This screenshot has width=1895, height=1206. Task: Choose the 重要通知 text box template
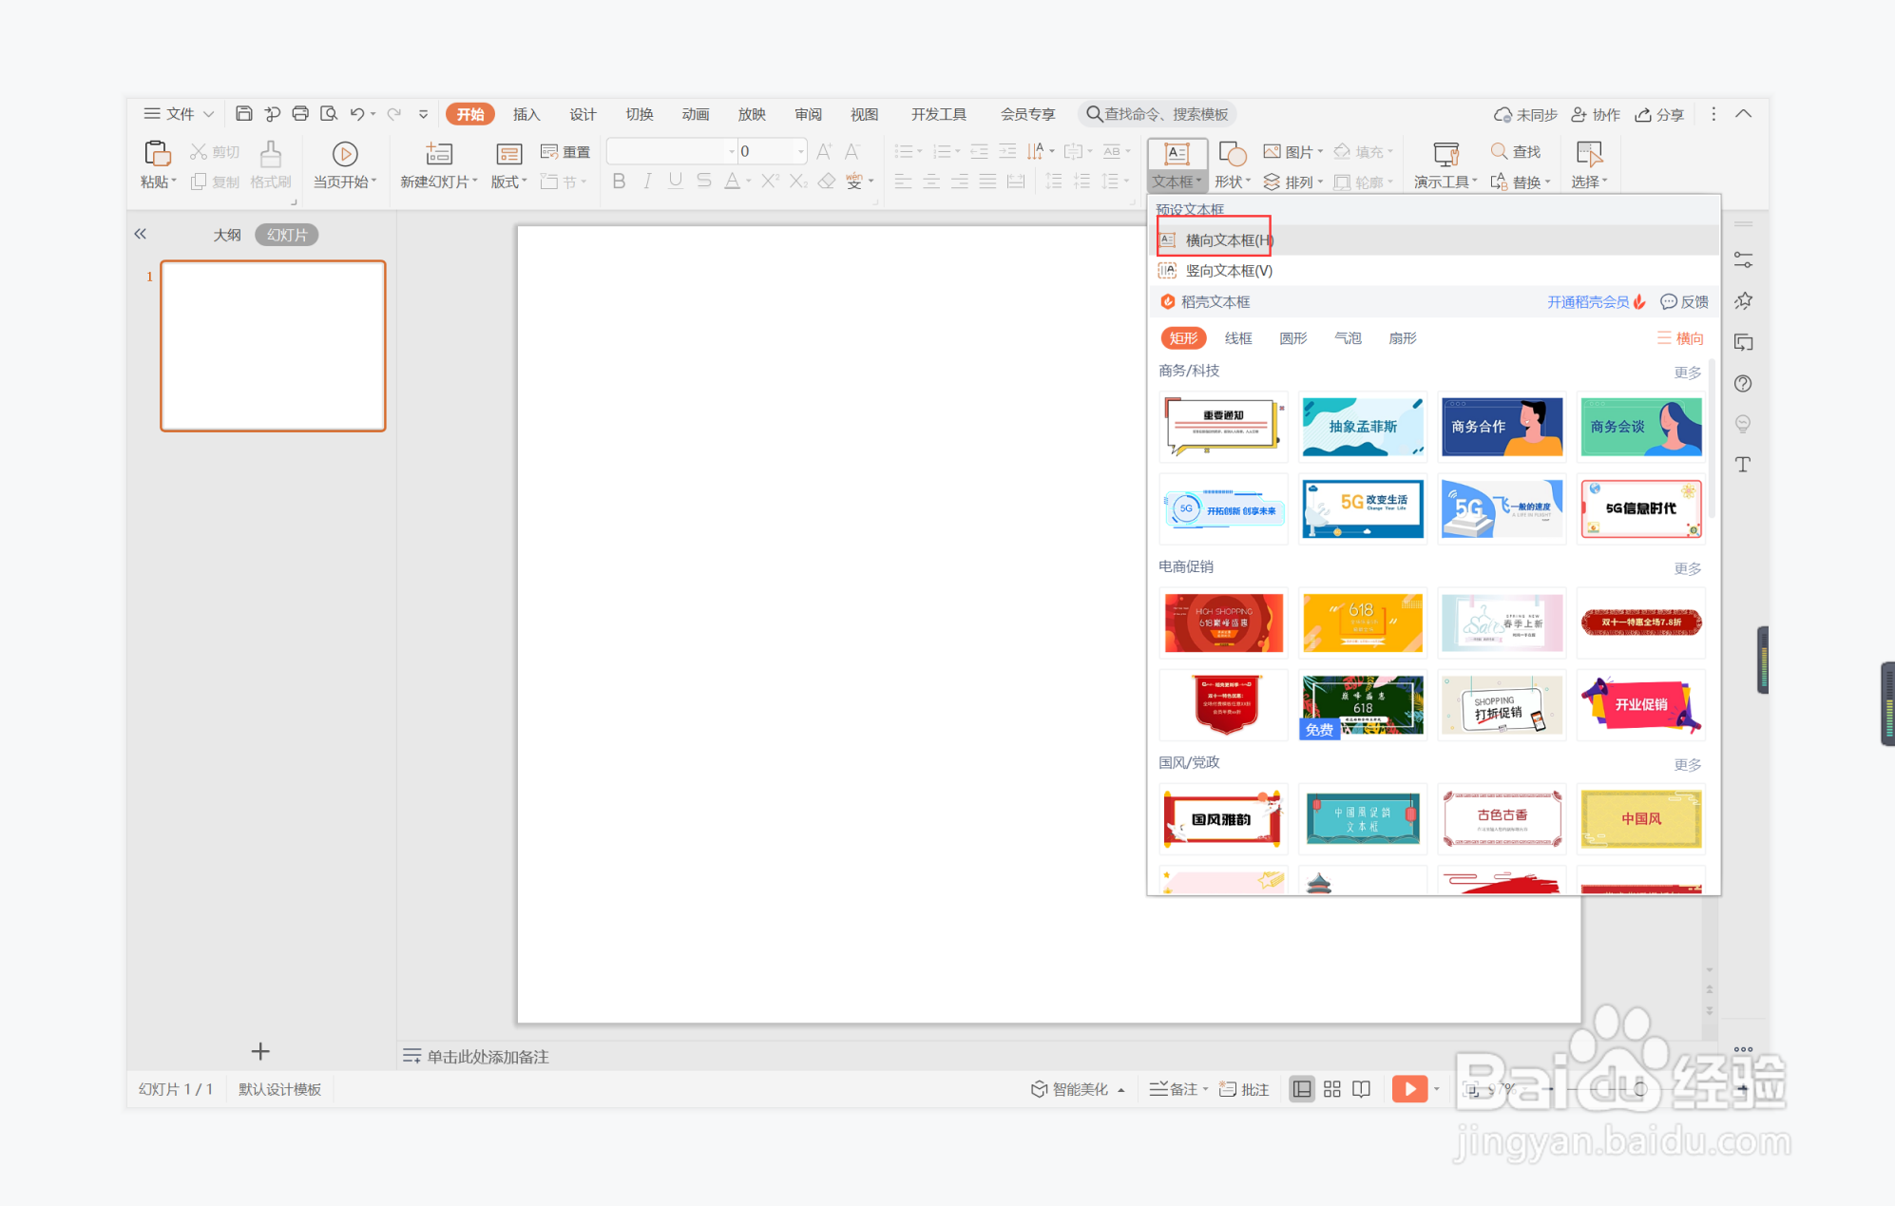(1223, 427)
